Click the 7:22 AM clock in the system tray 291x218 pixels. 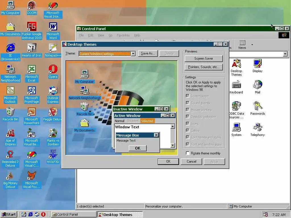279,215
